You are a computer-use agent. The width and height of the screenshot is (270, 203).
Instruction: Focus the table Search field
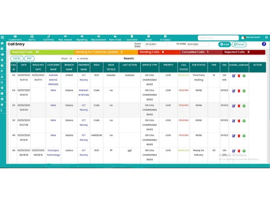(x=200, y=58)
